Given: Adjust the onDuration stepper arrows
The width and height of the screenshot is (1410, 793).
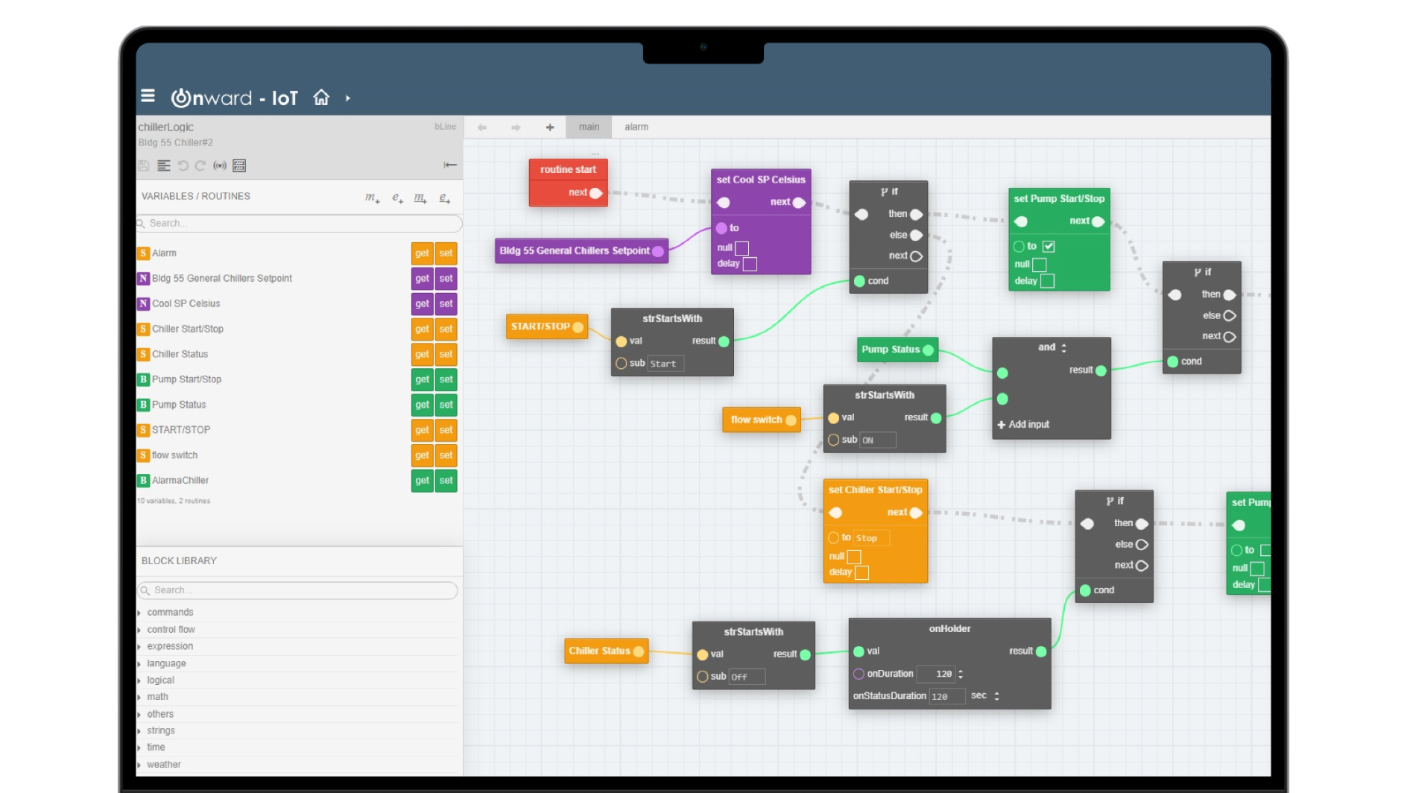Looking at the screenshot, I should pyautogui.click(x=961, y=674).
